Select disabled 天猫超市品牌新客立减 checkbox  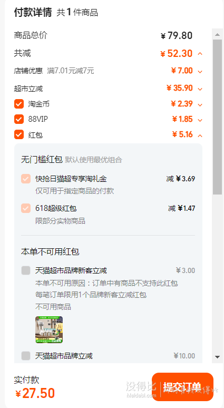[26, 270]
